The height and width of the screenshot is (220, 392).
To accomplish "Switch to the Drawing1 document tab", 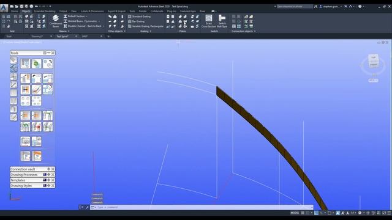I will click(37, 37).
